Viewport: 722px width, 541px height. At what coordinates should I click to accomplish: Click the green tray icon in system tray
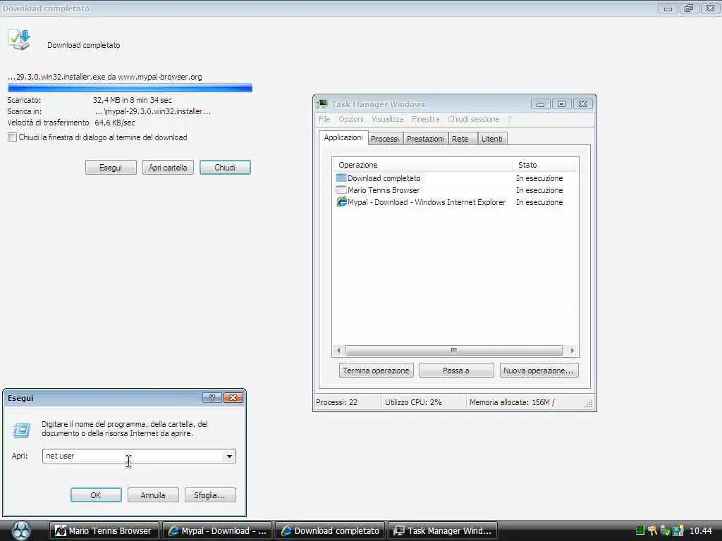coord(640,530)
